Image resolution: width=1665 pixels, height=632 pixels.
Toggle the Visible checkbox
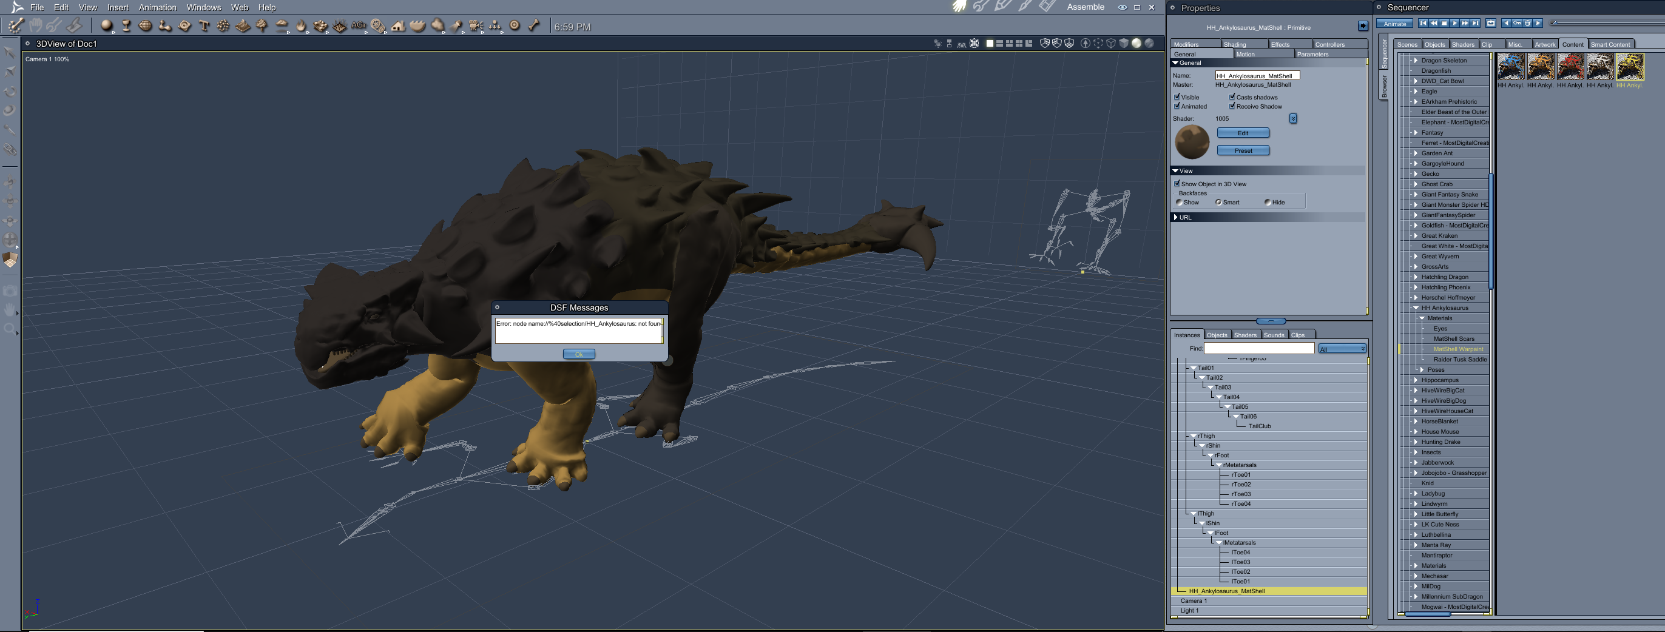[1177, 97]
